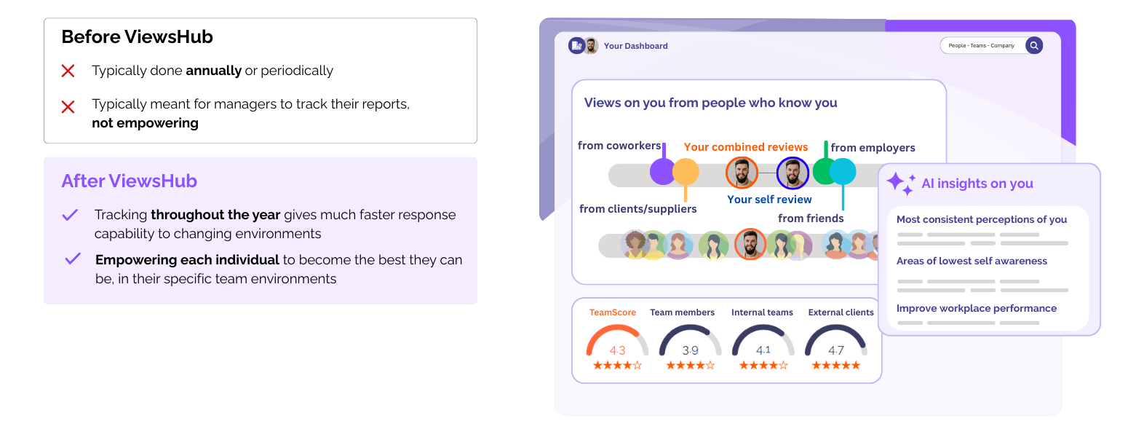Click the search magnifier icon
The height and width of the screenshot is (437, 1128).
tap(1033, 45)
